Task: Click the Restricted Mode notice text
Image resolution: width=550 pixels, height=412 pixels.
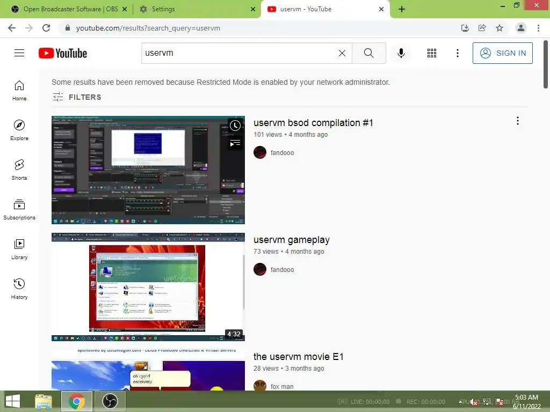Action: (221, 82)
